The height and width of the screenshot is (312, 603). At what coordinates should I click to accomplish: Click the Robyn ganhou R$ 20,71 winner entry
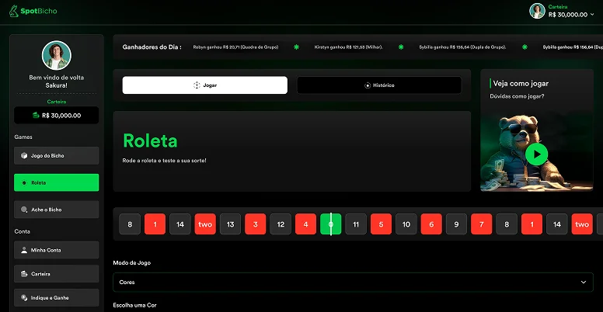(x=235, y=47)
